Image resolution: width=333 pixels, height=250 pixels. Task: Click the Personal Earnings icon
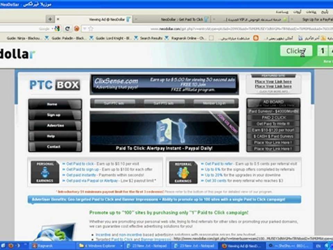[x=45, y=172]
